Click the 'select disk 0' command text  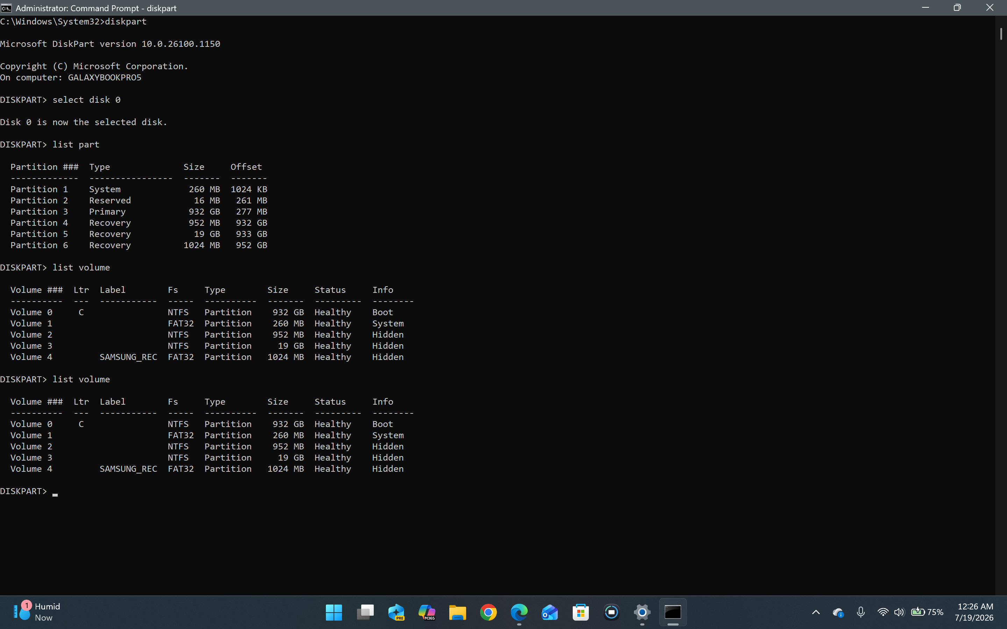tap(87, 100)
